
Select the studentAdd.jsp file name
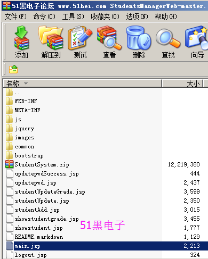click(37, 210)
